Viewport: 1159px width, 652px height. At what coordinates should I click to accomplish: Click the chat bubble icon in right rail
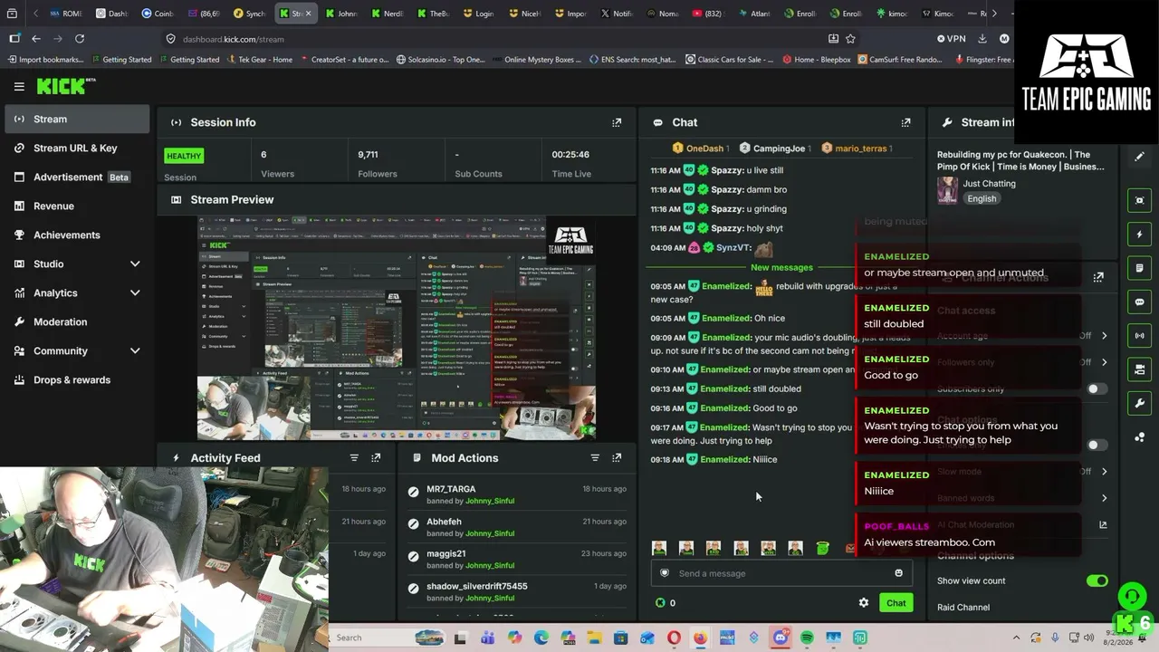1140,302
